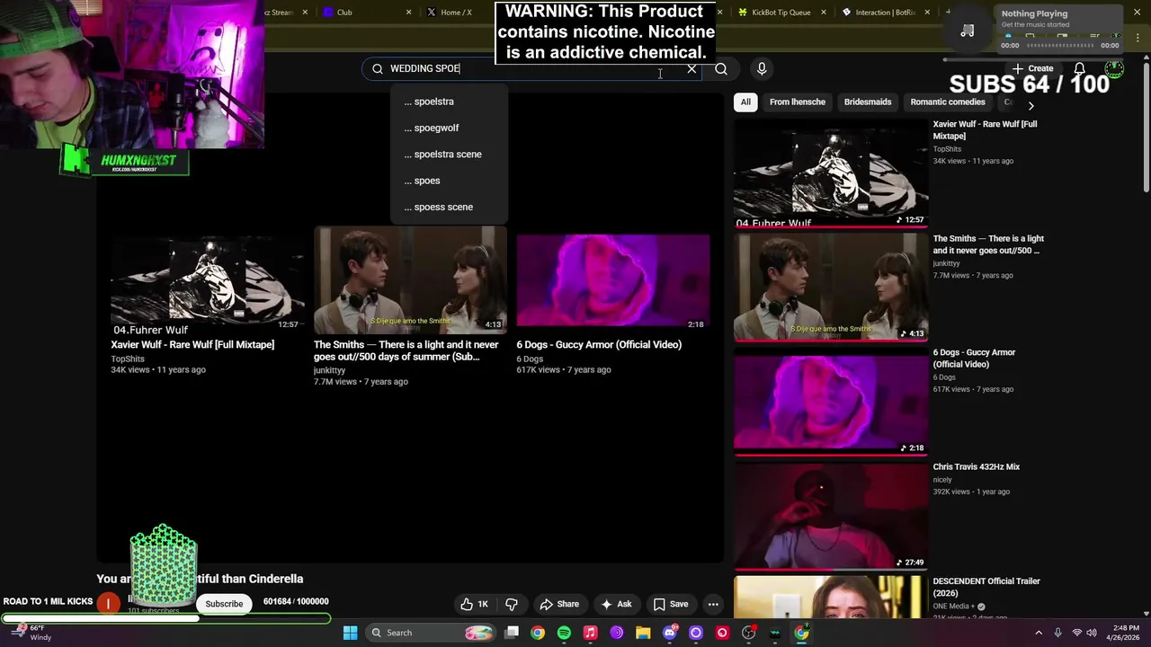The image size is (1151, 647).
Task: Choose suggestion "... spoelstra"
Action: click(449, 102)
